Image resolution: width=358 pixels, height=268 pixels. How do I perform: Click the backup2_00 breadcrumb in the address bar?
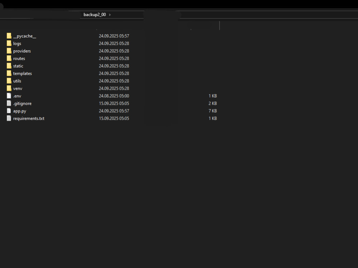point(95,15)
